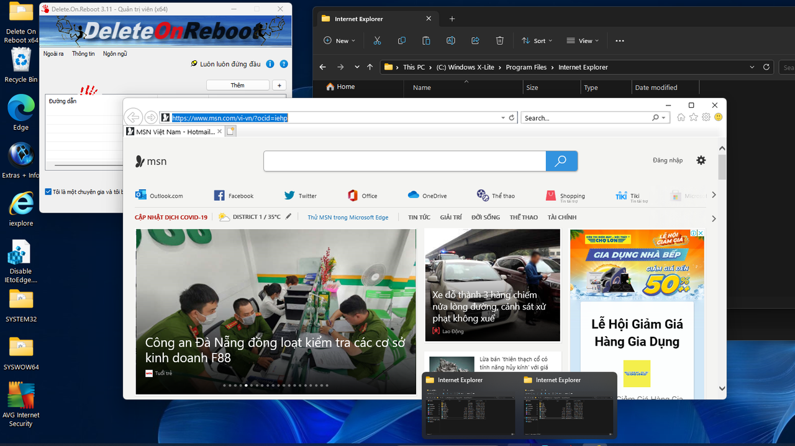
Task: Open Internet Explorer Tools gear icon
Action: pyautogui.click(x=706, y=117)
